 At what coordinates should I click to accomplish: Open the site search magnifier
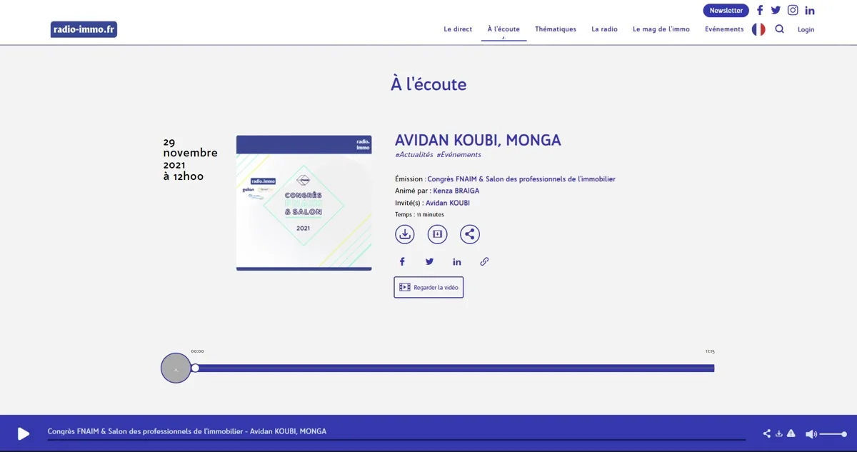pyautogui.click(x=779, y=29)
